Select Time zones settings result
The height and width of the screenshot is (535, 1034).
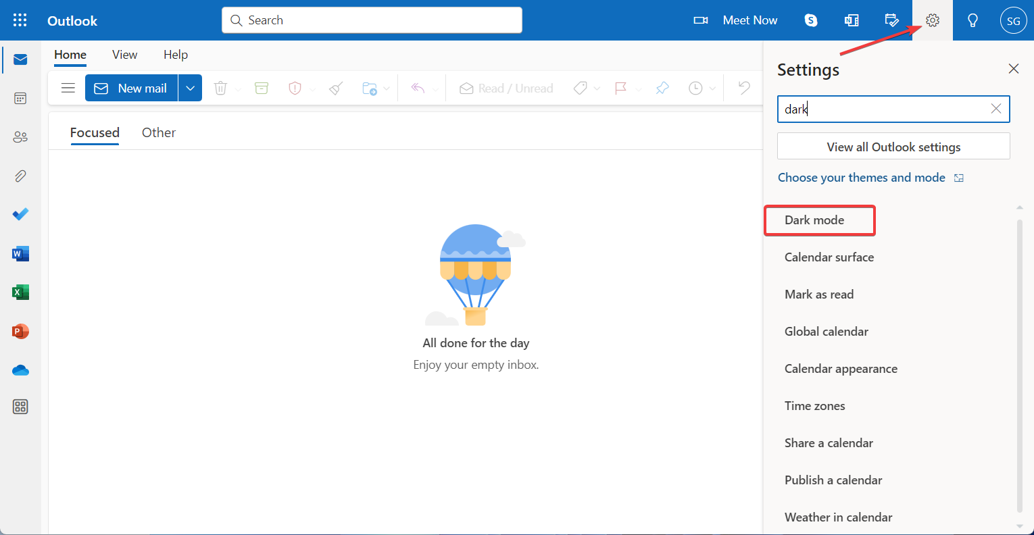tap(815, 406)
